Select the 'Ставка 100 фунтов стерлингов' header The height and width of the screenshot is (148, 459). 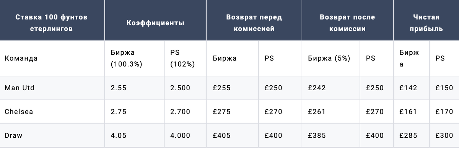click(x=52, y=23)
